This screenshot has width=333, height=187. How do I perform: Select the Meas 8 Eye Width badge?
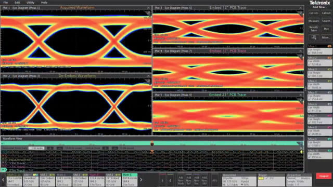(x=319, y=131)
